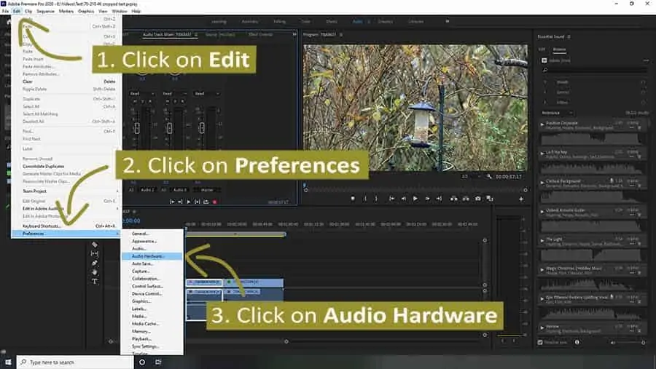
Task: Open Program monitor settings wrench
Action: 488,177
